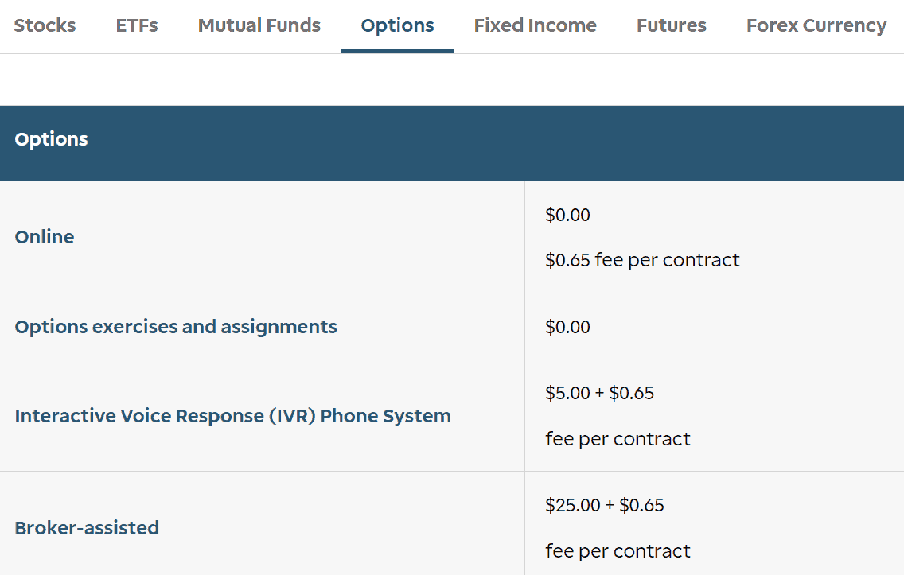Click the $5.00 + $0.65 IVR fee
Screen dimensions: 904x575
click(x=598, y=392)
